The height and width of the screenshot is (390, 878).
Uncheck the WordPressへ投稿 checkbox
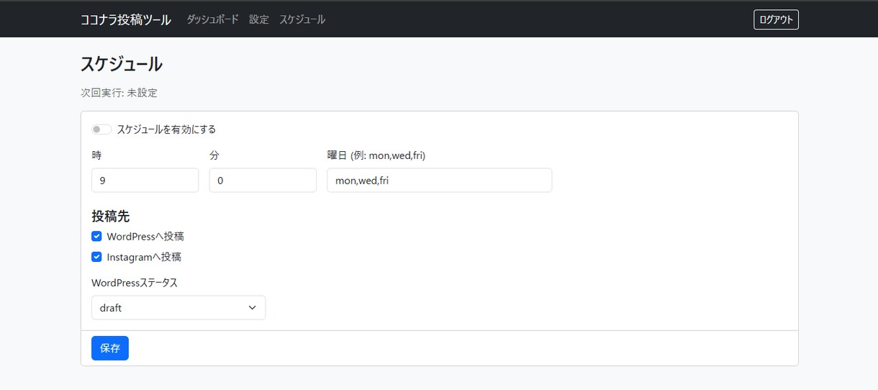(x=96, y=236)
